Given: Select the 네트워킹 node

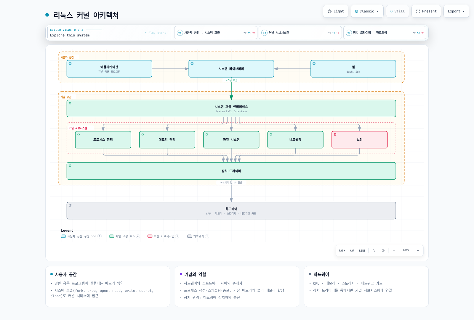Looking at the screenshot, I should [295, 140].
